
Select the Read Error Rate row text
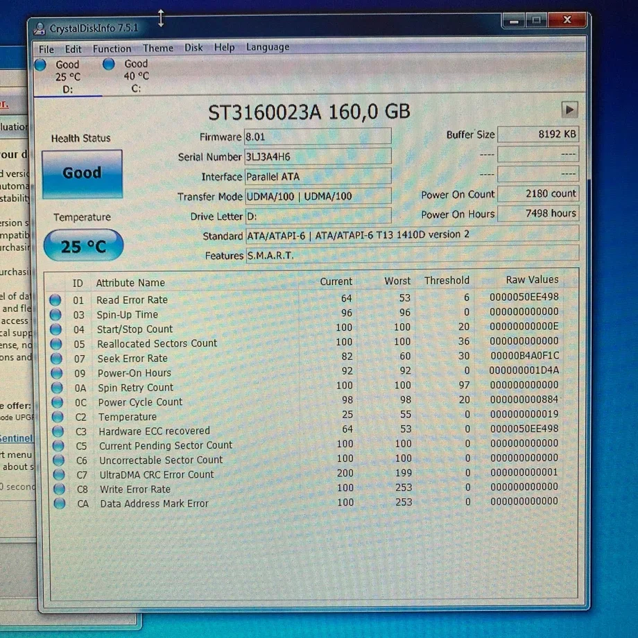[x=132, y=300]
